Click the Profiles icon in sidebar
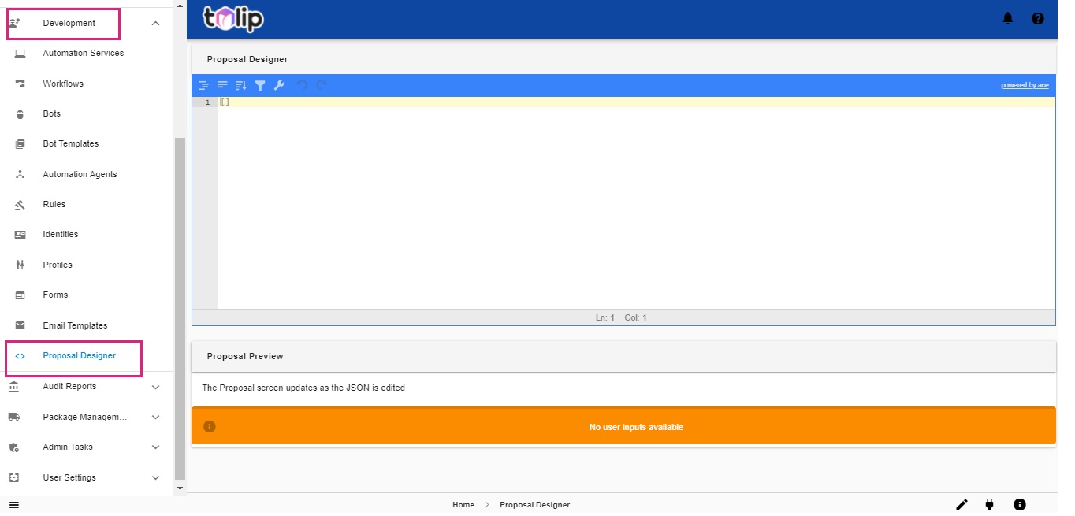 (20, 265)
